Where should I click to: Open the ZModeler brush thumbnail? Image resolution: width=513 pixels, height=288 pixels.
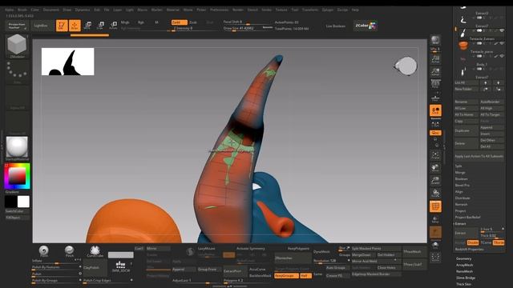coord(17,46)
